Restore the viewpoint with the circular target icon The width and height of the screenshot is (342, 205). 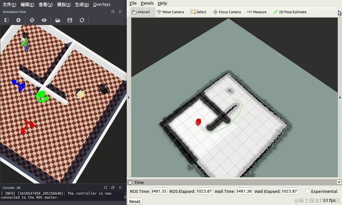pyautogui.click(x=32, y=20)
